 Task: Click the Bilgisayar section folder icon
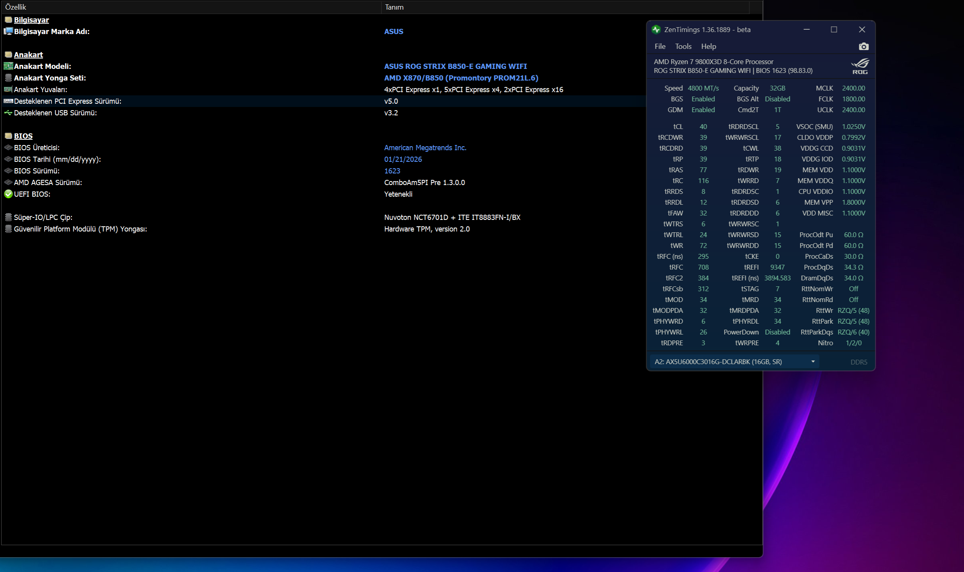tap(8, 20)
